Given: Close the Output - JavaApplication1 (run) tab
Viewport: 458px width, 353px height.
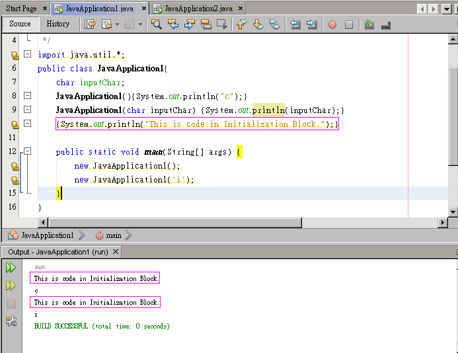Looking at the screenshot, I should click(116, 252).
